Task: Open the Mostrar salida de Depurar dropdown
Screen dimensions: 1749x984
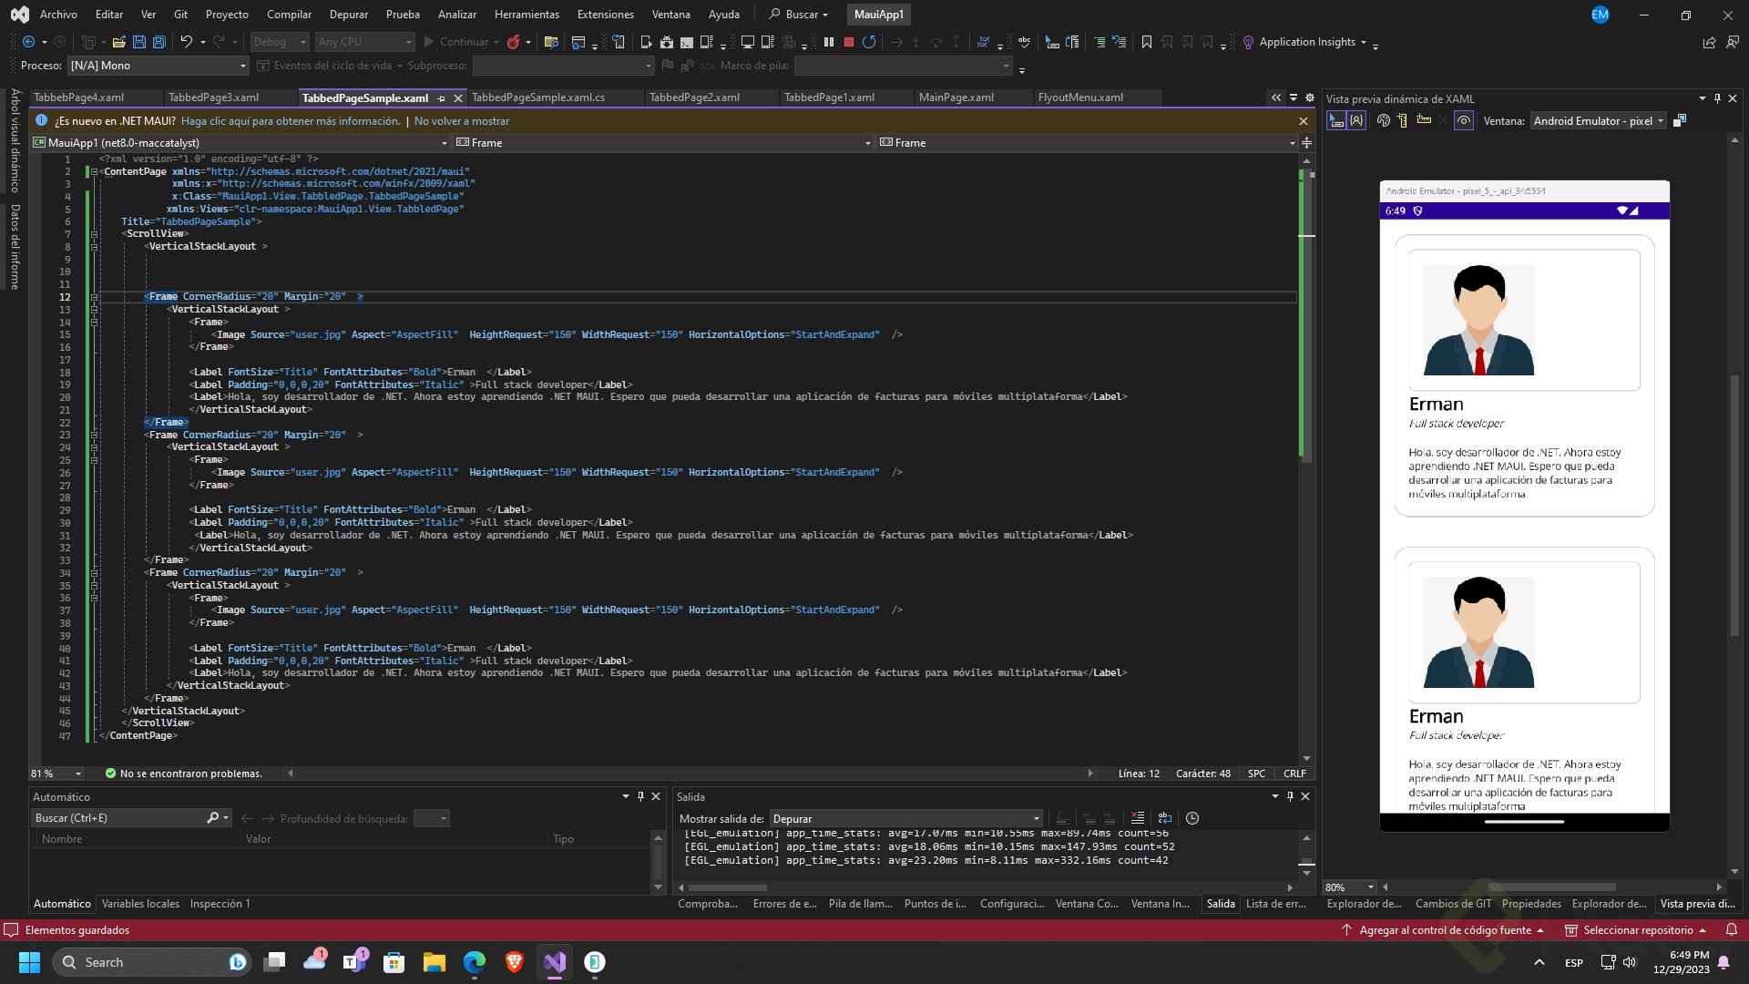Action: click(905, 818)
